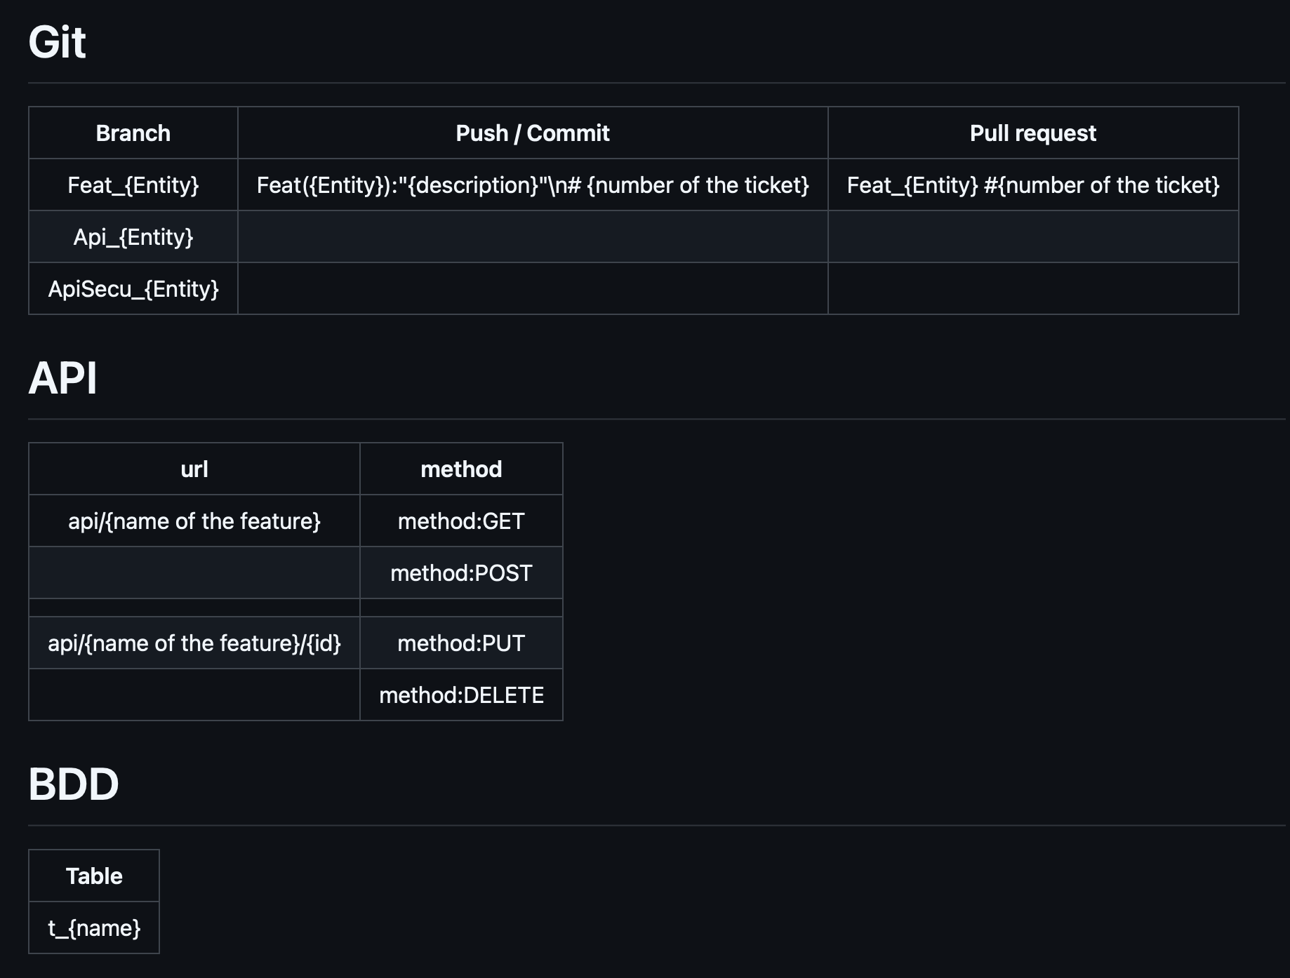Click the BDD section heading
The height and width of the screenshot is (978, 1290).
74,784
